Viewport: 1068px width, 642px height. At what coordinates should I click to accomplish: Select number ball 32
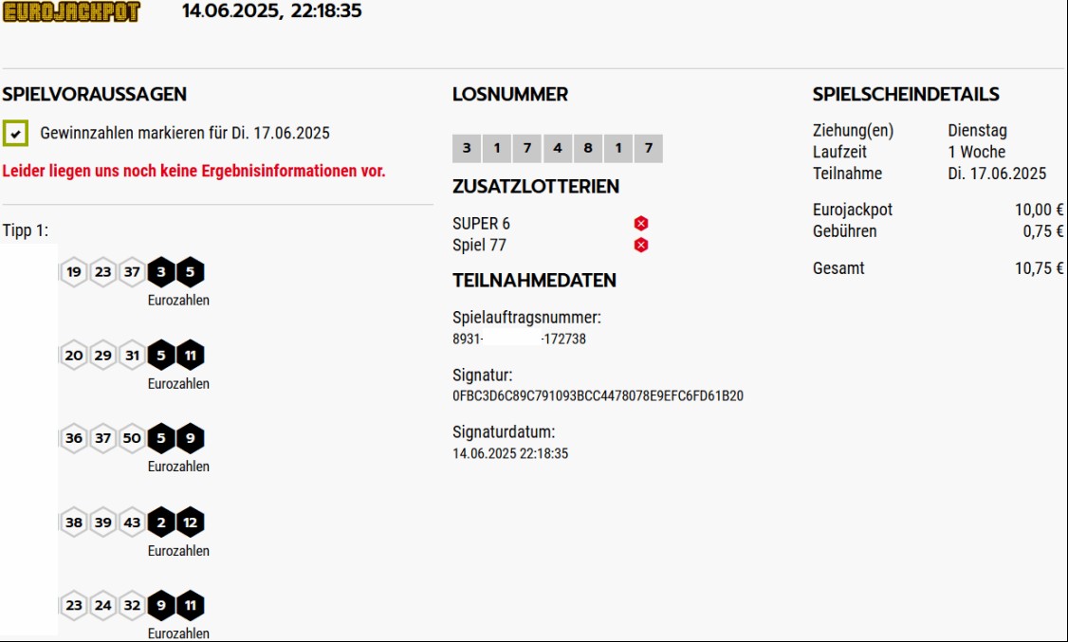(x=132, y=605)
